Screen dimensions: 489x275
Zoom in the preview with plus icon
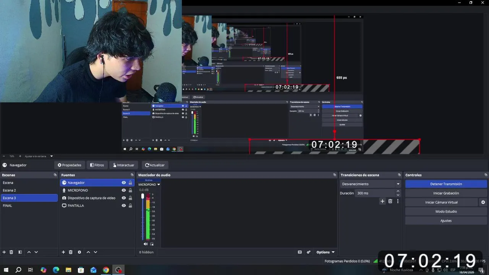point(20,156)
